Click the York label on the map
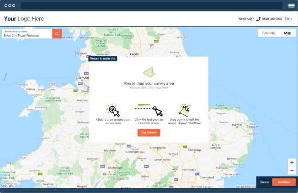 [x=151, y=45]
